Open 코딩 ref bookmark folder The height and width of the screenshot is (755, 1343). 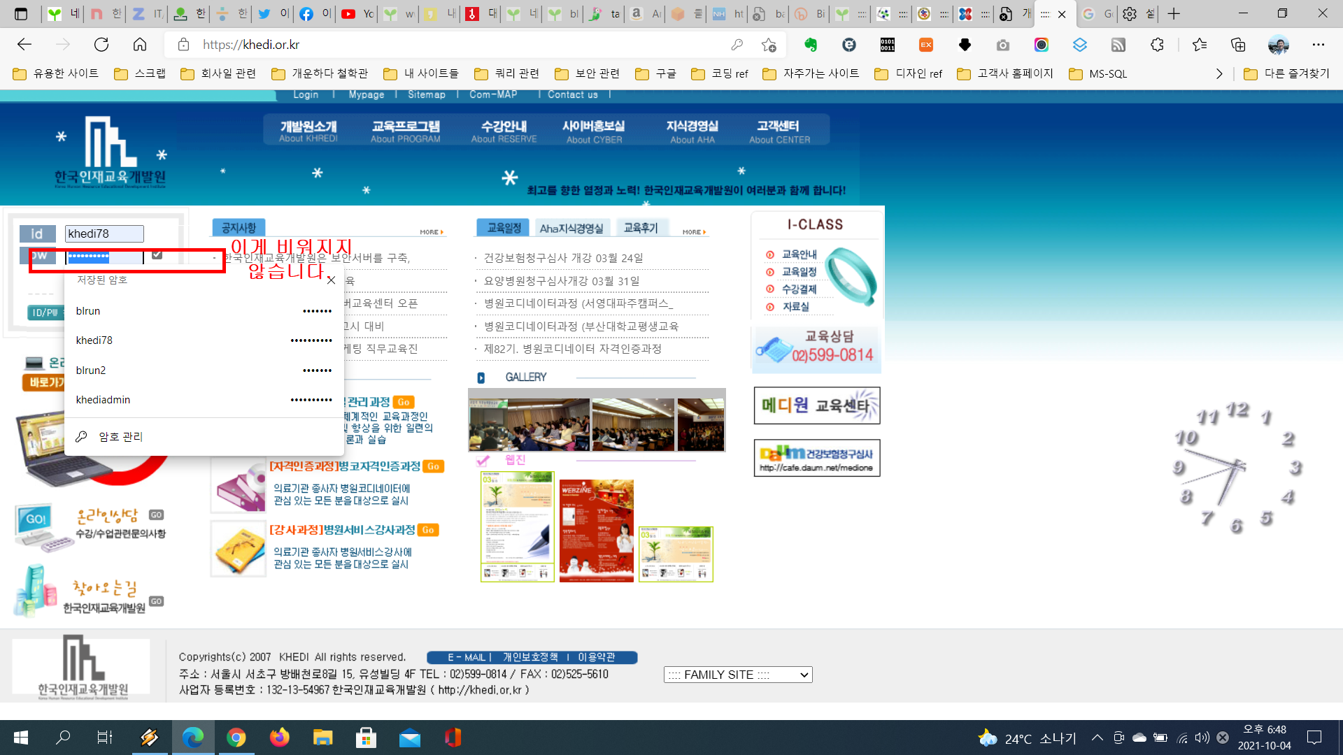coord(720,73)
